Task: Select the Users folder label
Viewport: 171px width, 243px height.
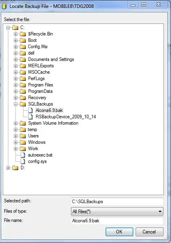Action: pos(33,136)
